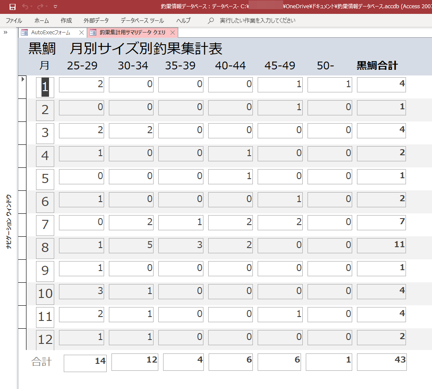Switch to the AutoExecフォーム tab
432x389 pixels.
pos(50,33)
